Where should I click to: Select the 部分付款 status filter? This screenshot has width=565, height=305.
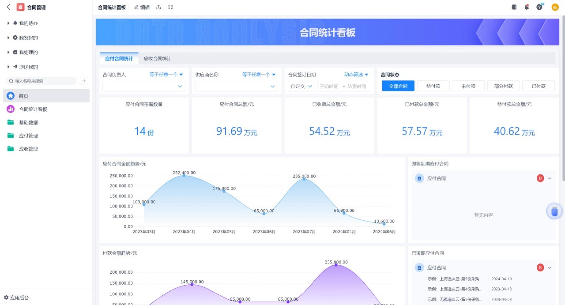[x=503, y=86]
